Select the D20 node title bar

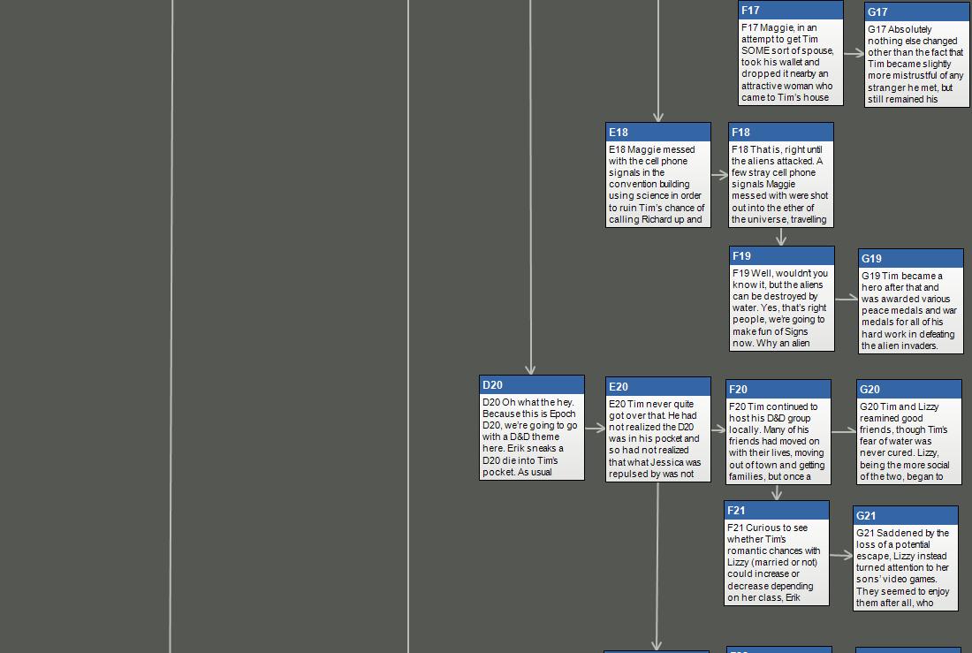531,385
